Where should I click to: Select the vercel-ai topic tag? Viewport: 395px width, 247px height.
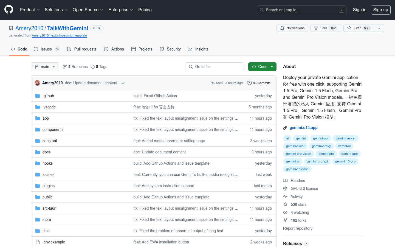tap(344, 146)
